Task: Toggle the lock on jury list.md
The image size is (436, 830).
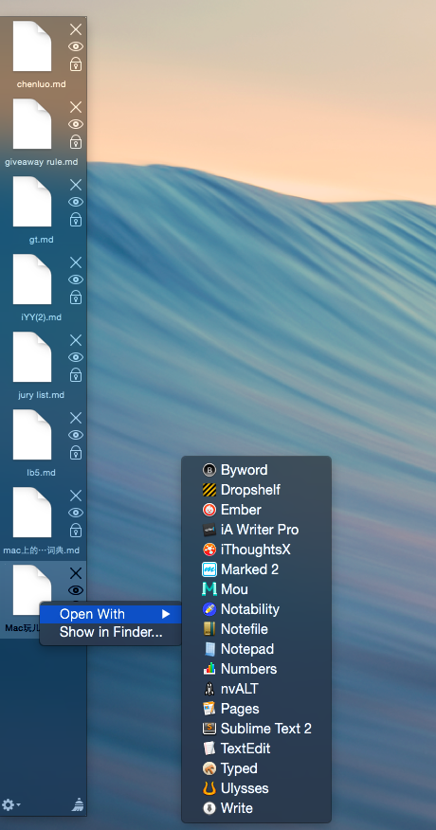Action: (76, 375)
